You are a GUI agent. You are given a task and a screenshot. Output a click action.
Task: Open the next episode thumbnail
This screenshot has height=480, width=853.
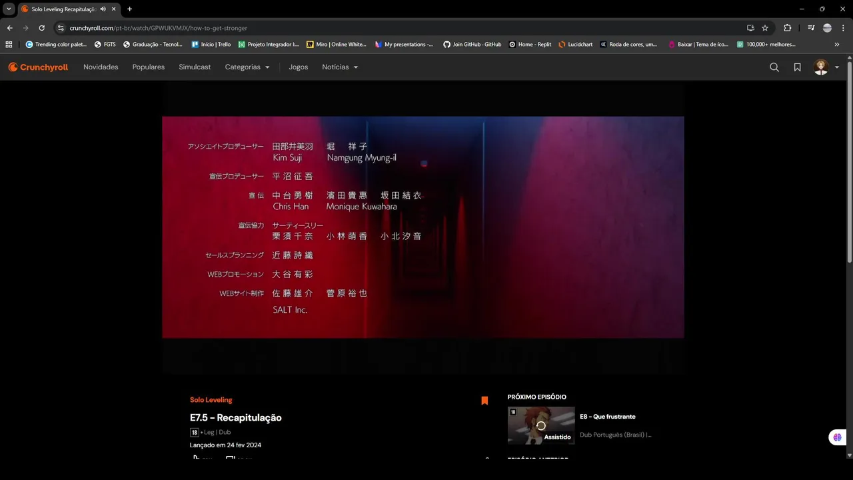click(541, 425)
